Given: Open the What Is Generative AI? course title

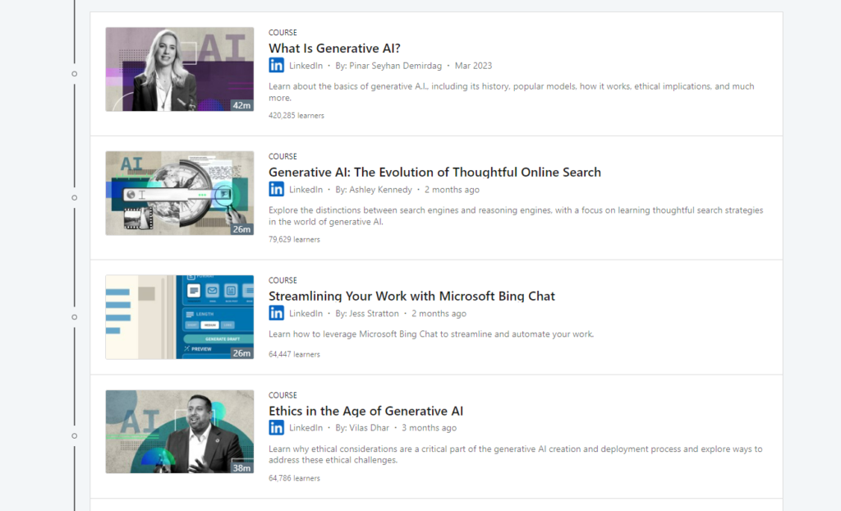Looking at the screenshot, I should tap(334, 48).
